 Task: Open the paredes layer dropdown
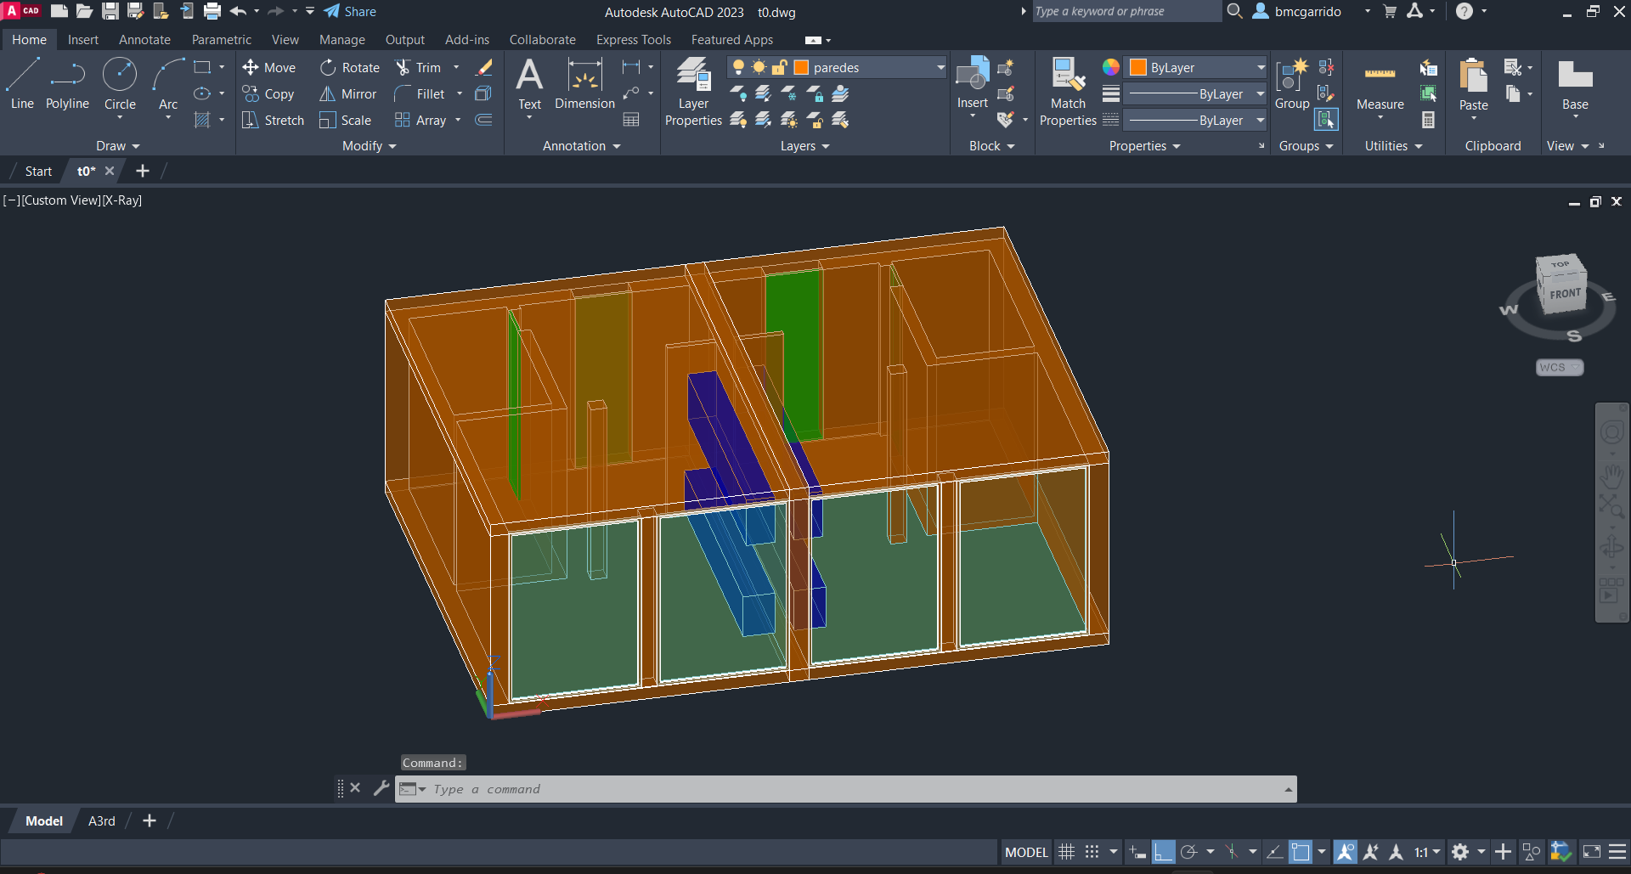(x=940, y=68)
